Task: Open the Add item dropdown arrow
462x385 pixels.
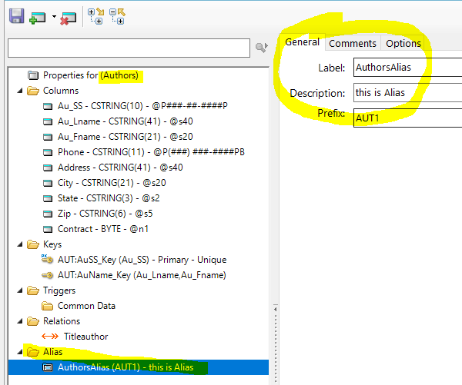Action: click(54, 17)
